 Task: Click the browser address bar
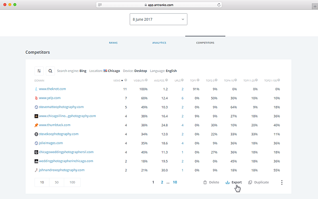pyautogui.click(x=159, y=5)
